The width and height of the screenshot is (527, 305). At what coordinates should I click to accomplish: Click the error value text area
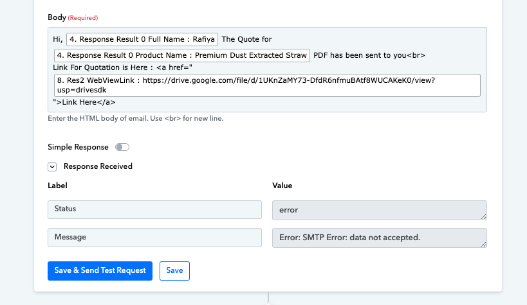tap(380, 210)
